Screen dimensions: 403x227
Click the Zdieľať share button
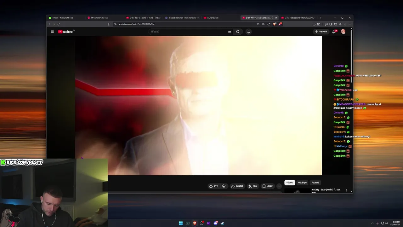(237, 186)
